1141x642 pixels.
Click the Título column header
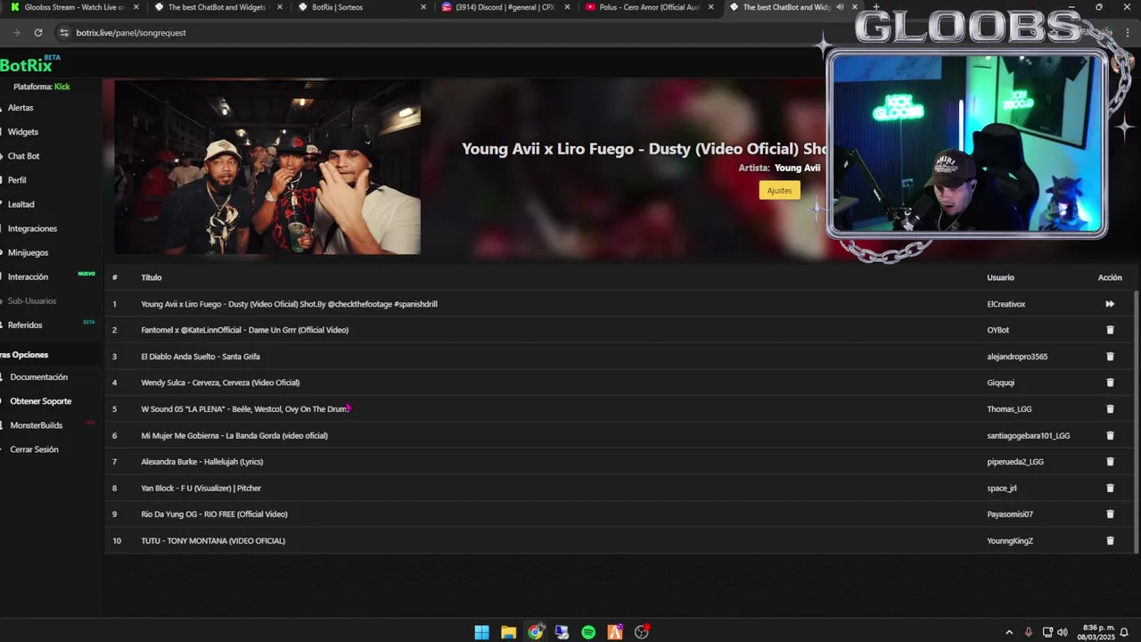point(151,277)
